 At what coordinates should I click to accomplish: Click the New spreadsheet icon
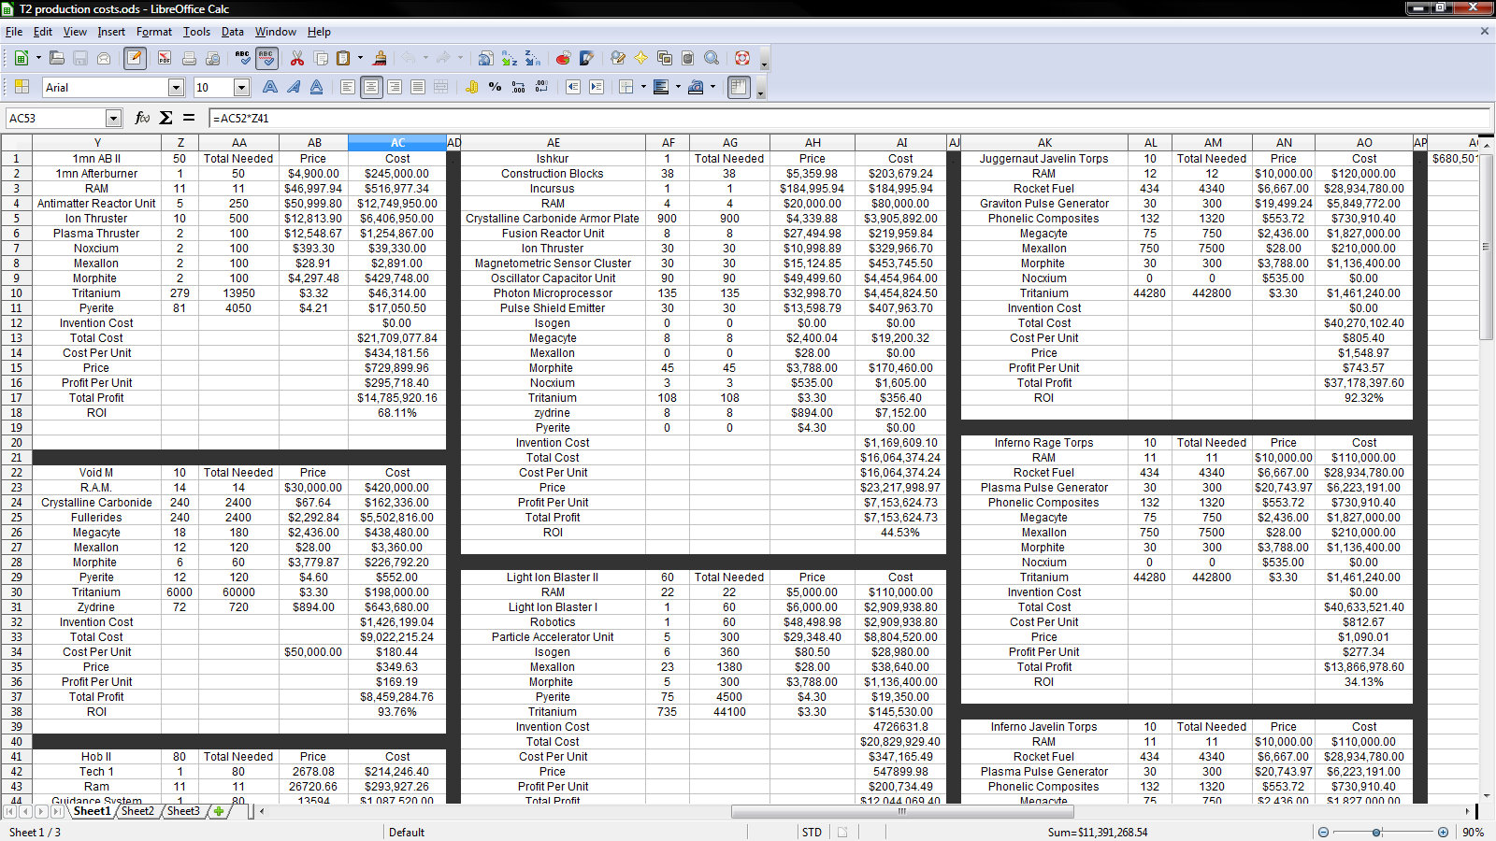pos(21,58)
